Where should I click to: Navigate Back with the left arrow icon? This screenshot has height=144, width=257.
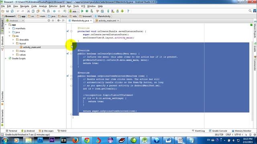[x=54, y=11]
